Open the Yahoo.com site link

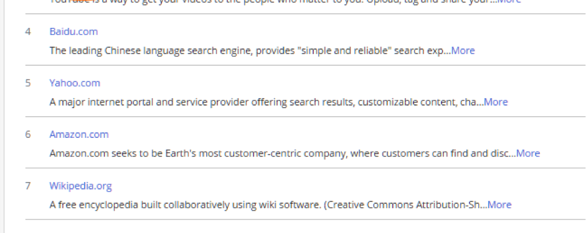(75, 83)
